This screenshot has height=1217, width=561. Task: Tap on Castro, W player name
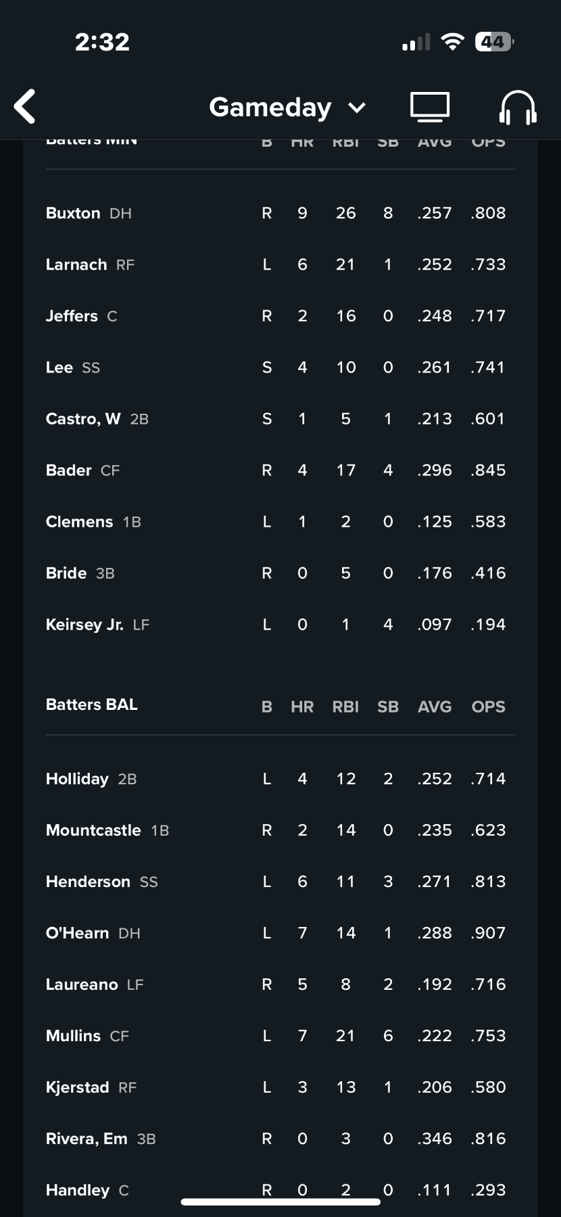coord(83,419)
